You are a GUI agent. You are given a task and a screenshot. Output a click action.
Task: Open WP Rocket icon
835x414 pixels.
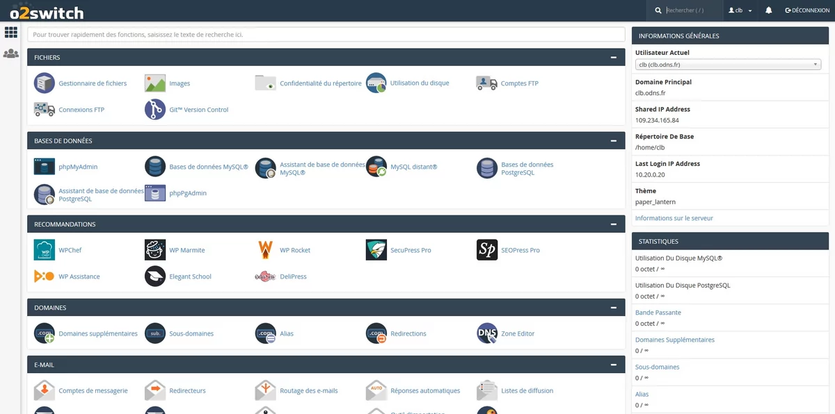coord(266,250)
